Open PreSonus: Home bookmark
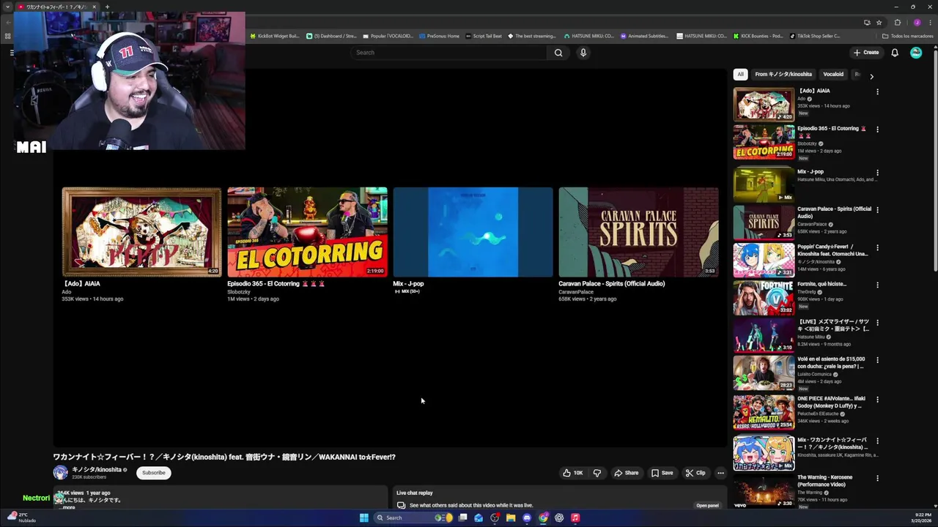Viewport: 938px width, 527px height. click(x=440, y=36)
